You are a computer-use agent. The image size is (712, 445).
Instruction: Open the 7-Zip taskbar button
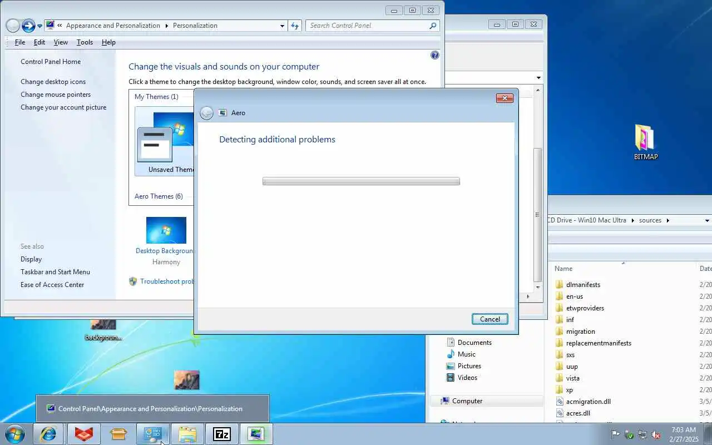[222, 434]
